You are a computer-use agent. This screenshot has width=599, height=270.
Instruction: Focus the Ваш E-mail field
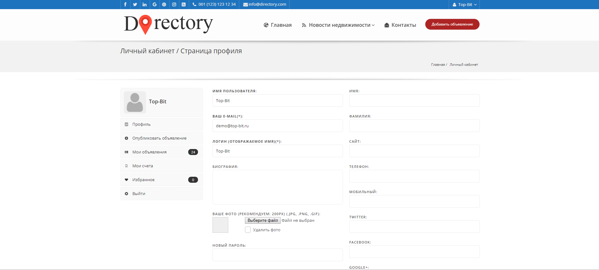click(278, 126)
